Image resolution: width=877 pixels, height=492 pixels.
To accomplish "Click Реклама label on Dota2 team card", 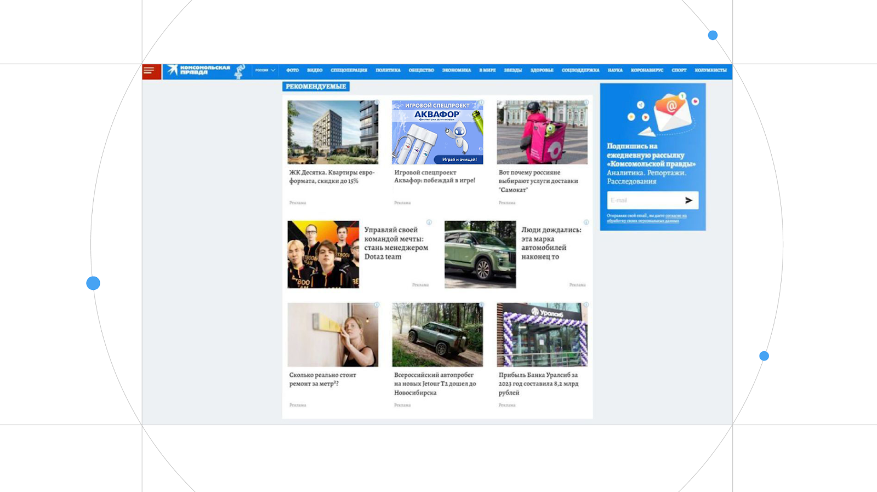I will 420,285.
